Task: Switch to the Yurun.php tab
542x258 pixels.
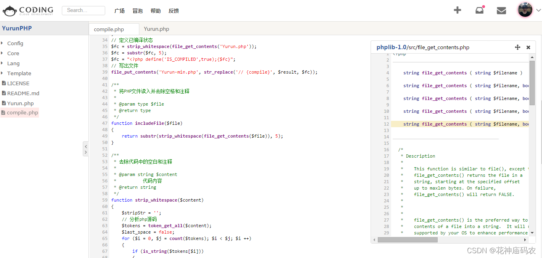Action: [x=157, y=29]
